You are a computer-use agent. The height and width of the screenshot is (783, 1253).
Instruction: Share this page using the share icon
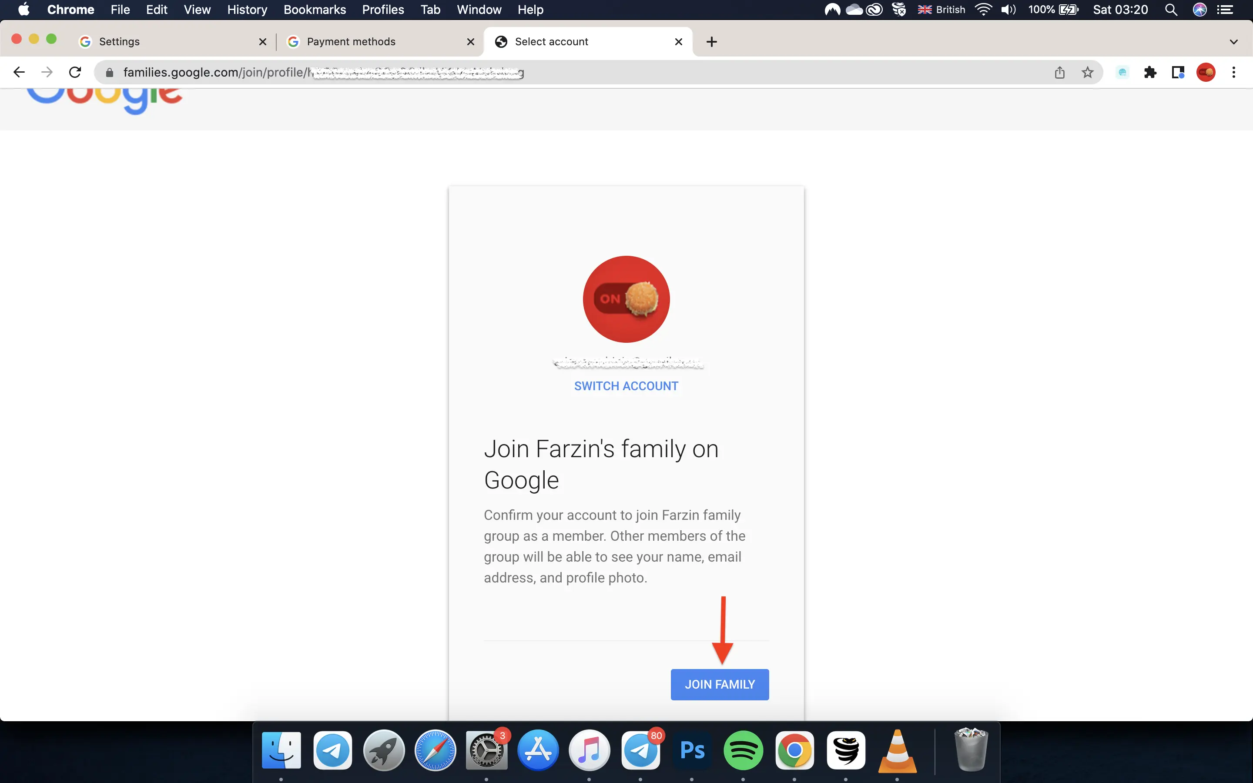1060,73
